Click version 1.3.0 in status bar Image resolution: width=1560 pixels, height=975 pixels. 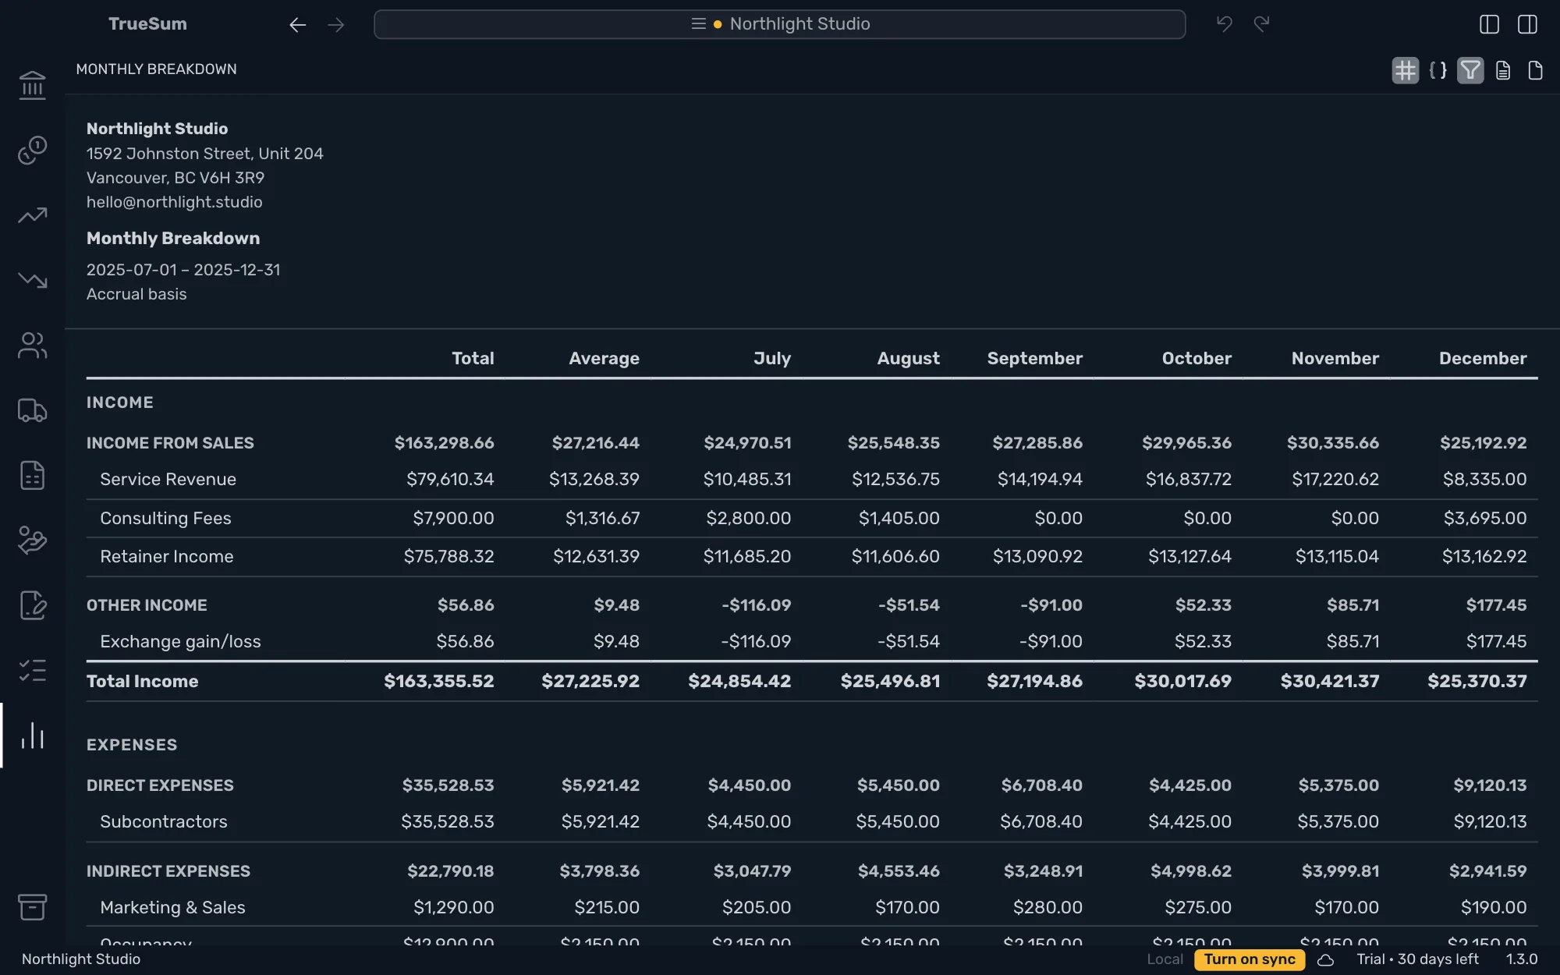tap(1522, 959)
